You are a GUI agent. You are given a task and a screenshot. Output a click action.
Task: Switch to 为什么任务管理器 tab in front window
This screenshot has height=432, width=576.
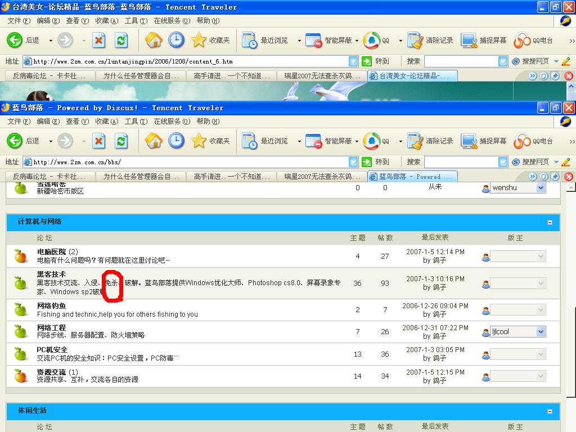click(x=141, y=177)
